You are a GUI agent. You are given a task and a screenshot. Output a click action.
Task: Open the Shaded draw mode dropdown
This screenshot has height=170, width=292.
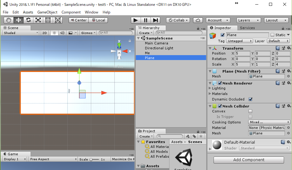(21, 33)
